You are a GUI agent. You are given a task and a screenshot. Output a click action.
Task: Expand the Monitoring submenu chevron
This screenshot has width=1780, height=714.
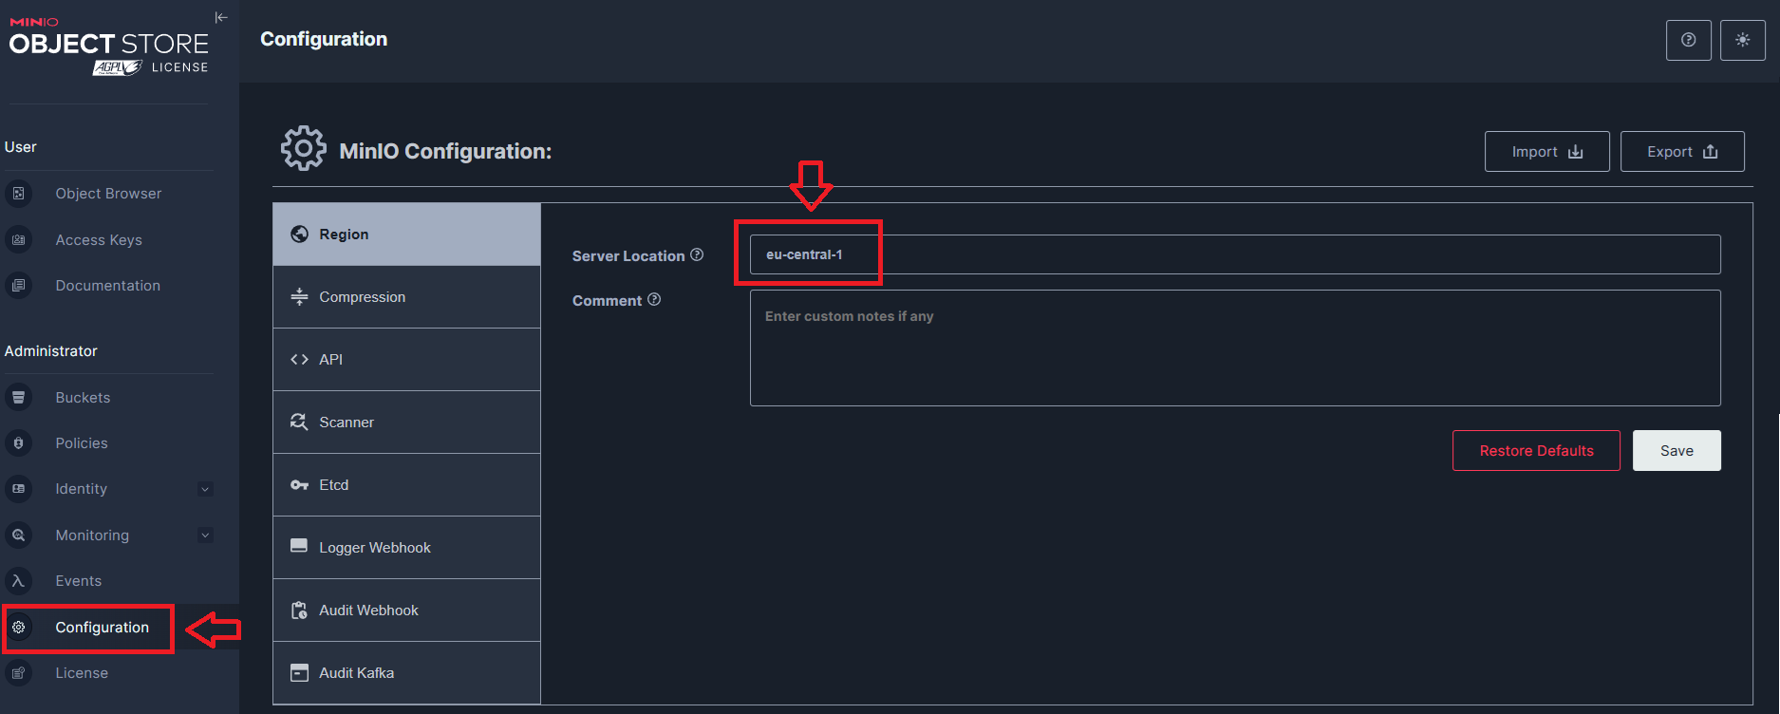coord(205,535)
